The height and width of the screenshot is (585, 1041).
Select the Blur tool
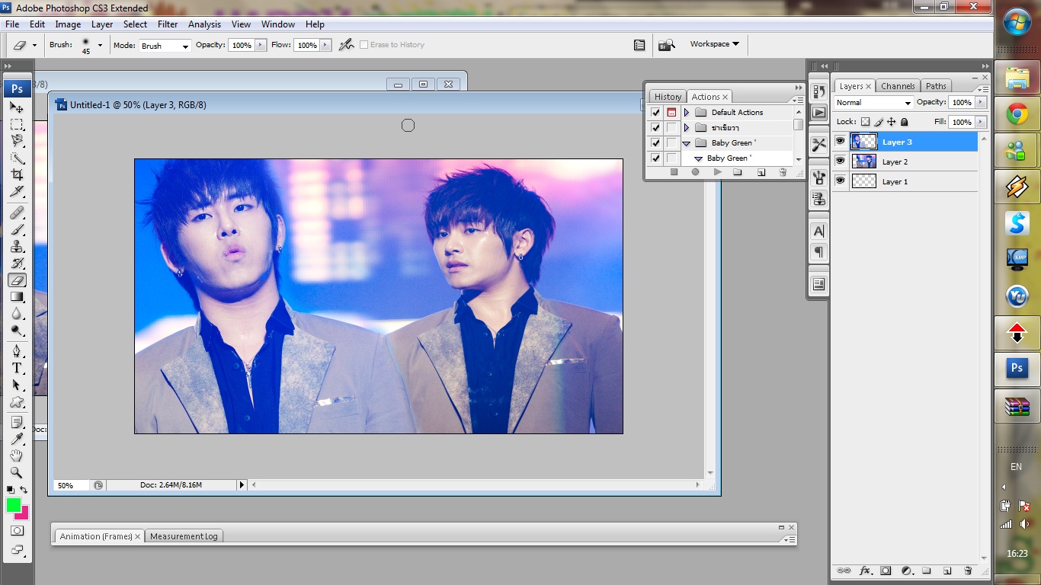tap(17, 313)
